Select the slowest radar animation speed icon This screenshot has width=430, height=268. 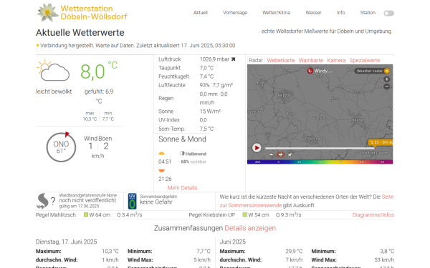tap(271, 155)
